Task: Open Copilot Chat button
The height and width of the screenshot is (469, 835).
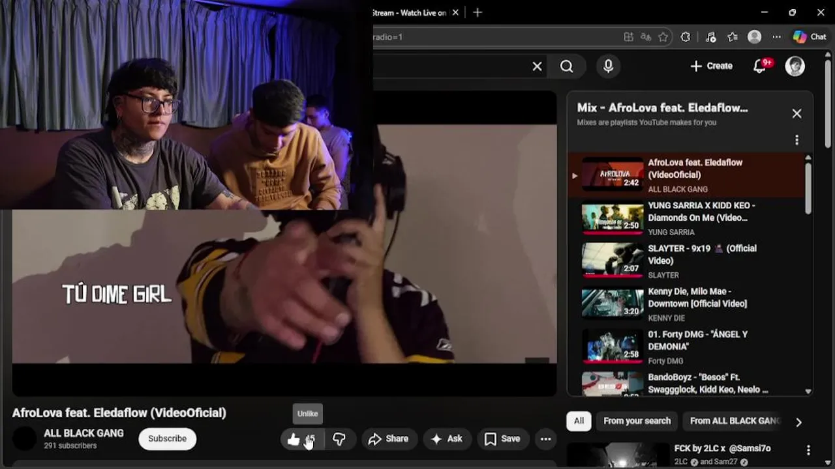Action: coord(810,37)
